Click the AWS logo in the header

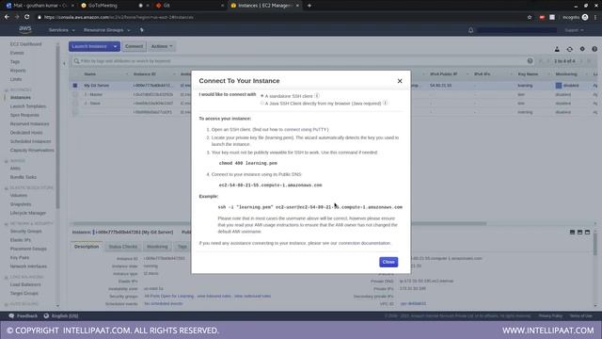pyautogui.click(x=25, y=29)
